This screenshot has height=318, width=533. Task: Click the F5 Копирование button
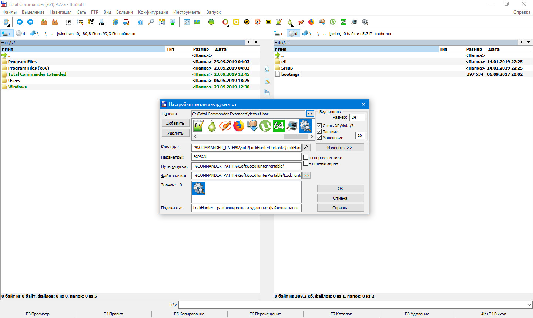(x=189, y=314)
